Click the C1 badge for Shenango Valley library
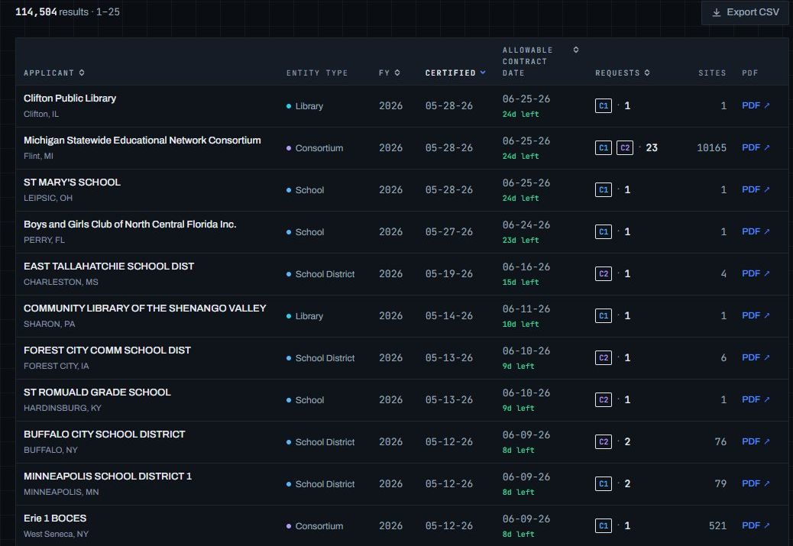793x546 pixels. pos(604,315)
